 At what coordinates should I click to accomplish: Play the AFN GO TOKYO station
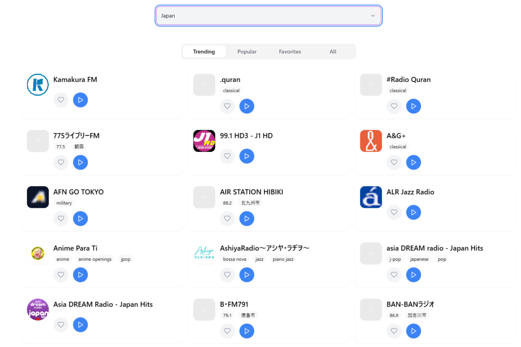coord(80,219)
